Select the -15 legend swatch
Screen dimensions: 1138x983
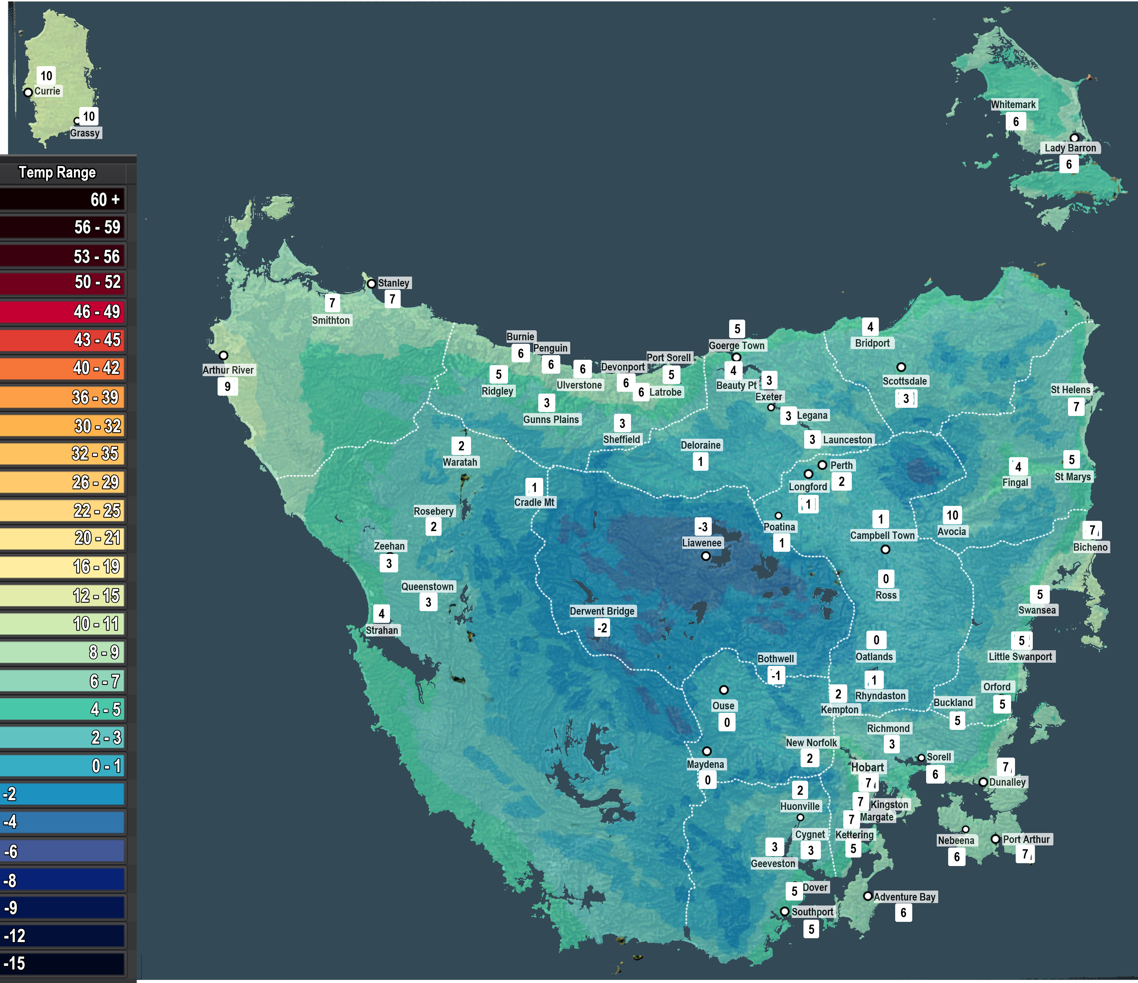click(x=63, y=963)
